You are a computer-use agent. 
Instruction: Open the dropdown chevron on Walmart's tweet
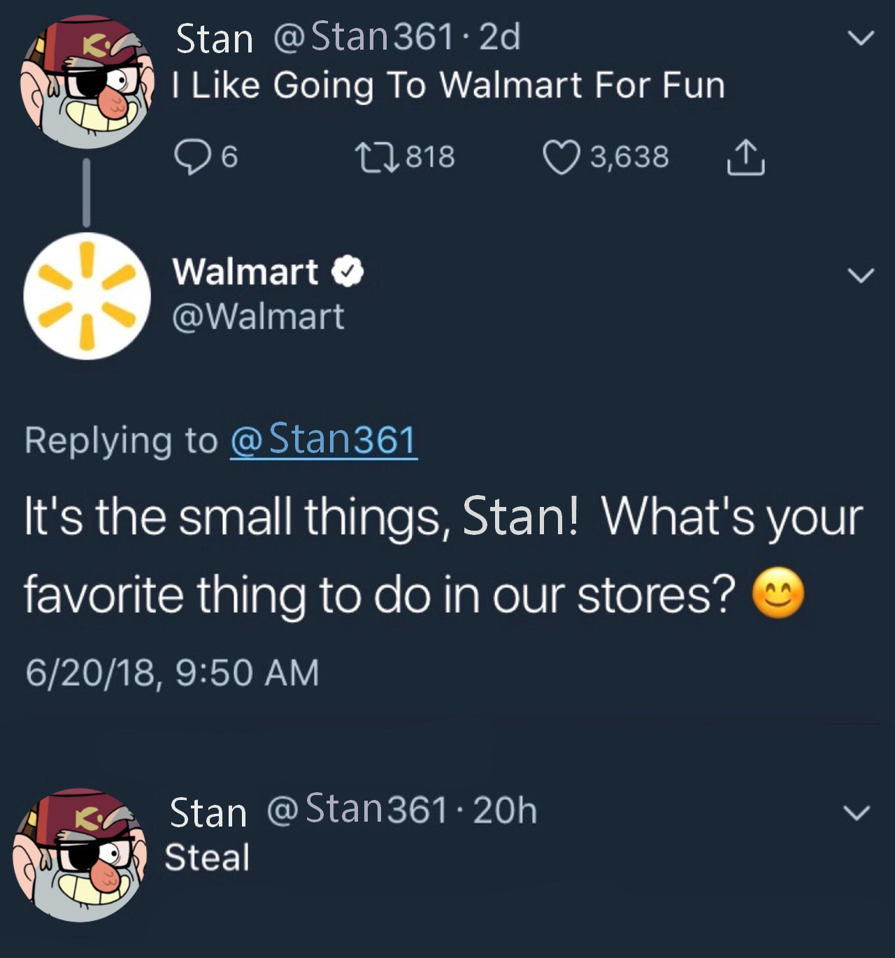pyautogui.click(x=860, y=275)
